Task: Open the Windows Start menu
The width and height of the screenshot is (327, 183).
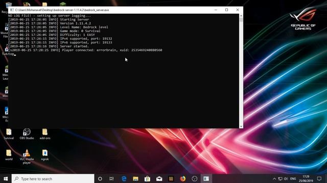Action: click(x=6, y=178)
